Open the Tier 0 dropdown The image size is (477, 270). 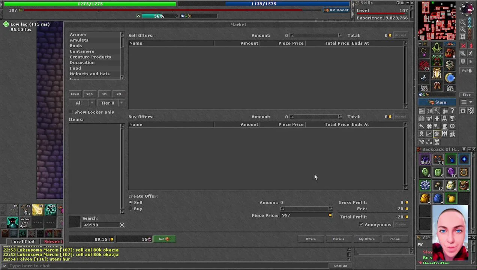click(x=111, y=103)
